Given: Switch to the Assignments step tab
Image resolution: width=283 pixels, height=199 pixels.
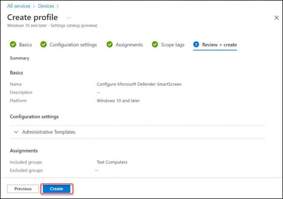Looking at the screenshot, I should (x=125, y=45).
